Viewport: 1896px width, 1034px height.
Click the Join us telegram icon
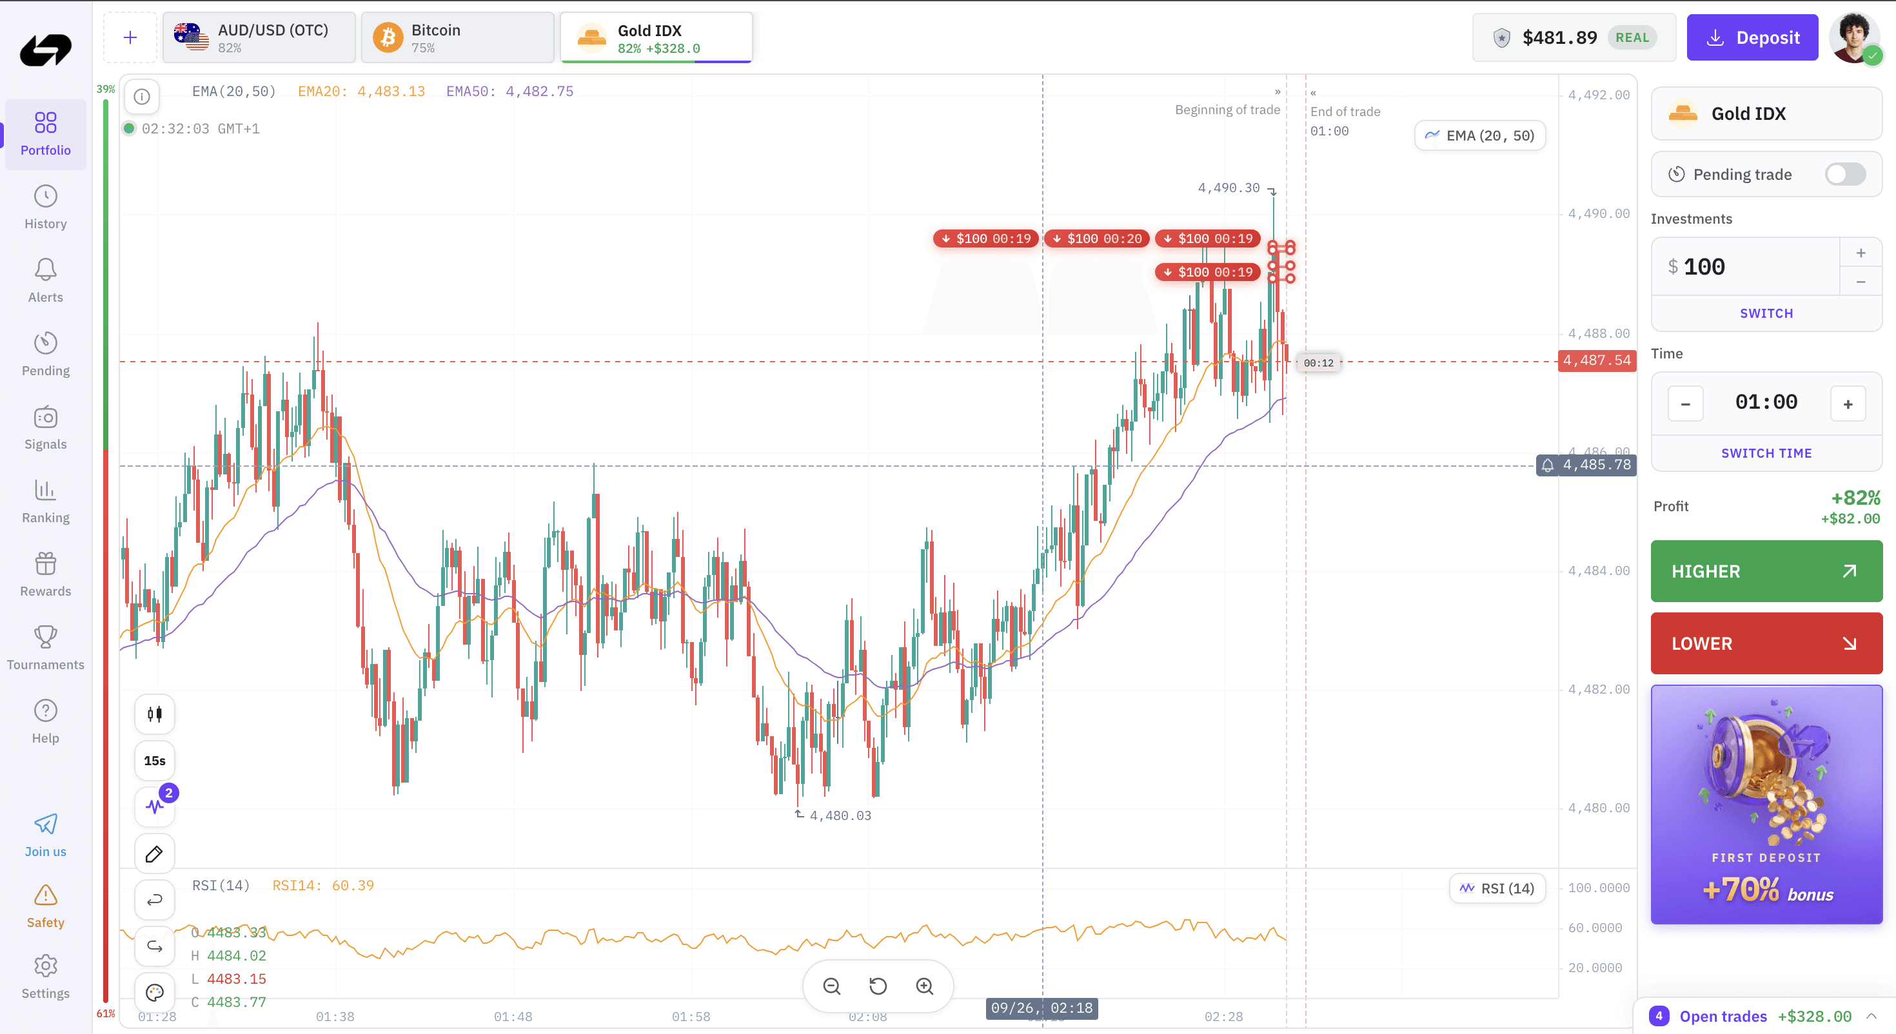(x=46, y=835)
